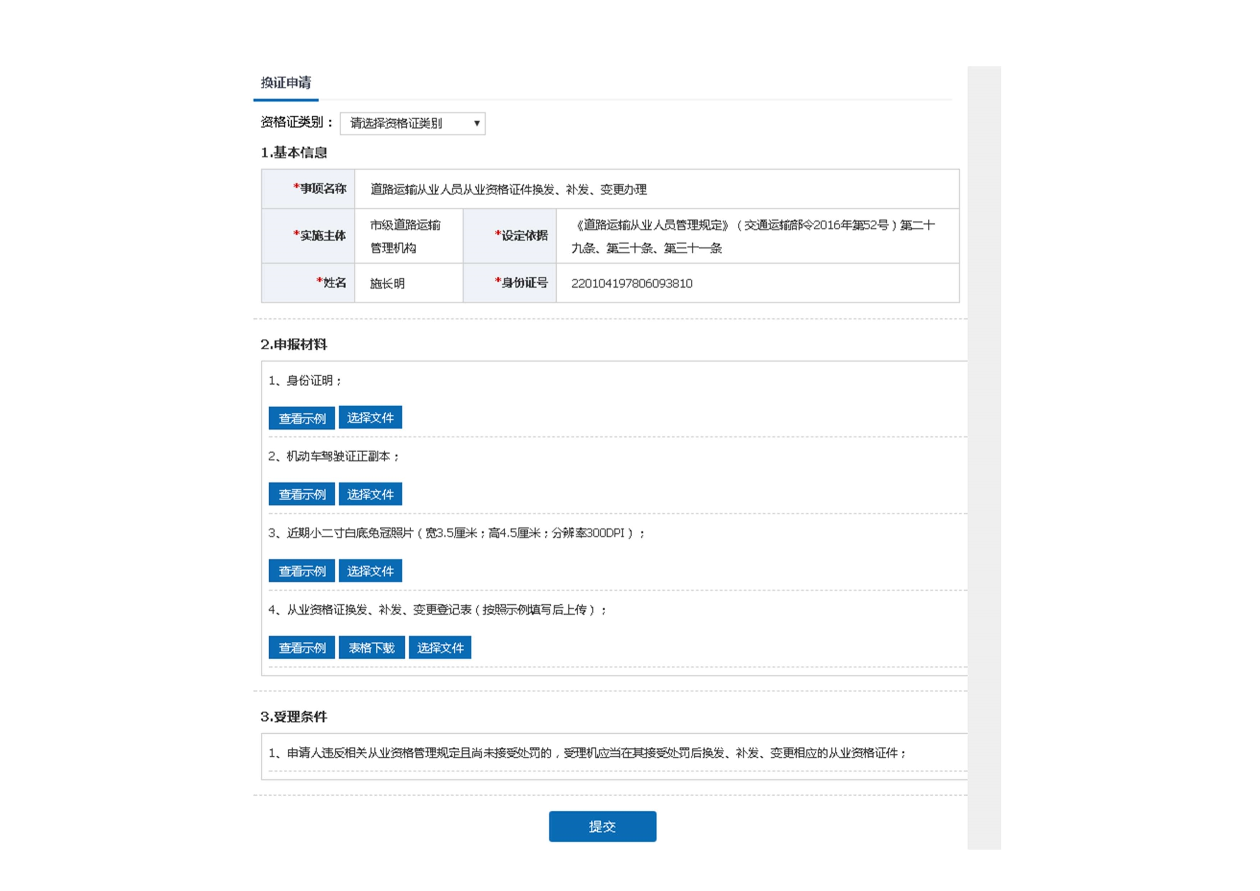The height and width of the screenshot is (891, 1260).
Task: Click the 受理条件 item 1 text
Action: [587, 753]
